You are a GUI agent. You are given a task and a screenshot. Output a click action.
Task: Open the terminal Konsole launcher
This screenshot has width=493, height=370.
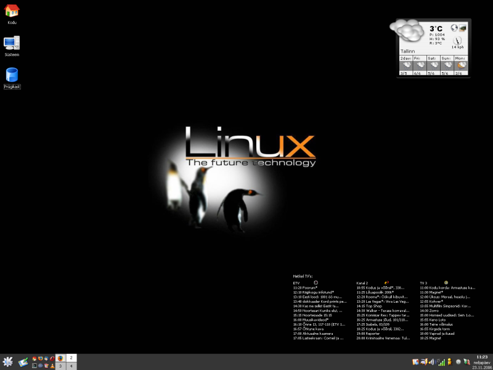click(x=35, y=366)
